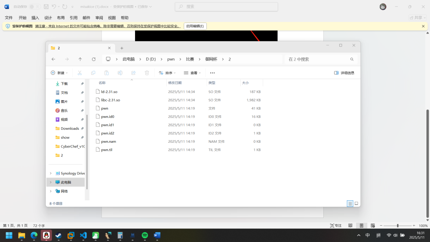Screen dimensions: 430x242
Task: Switch to large icons view layout
Action: pyautogui.click(x=356, y=203)
